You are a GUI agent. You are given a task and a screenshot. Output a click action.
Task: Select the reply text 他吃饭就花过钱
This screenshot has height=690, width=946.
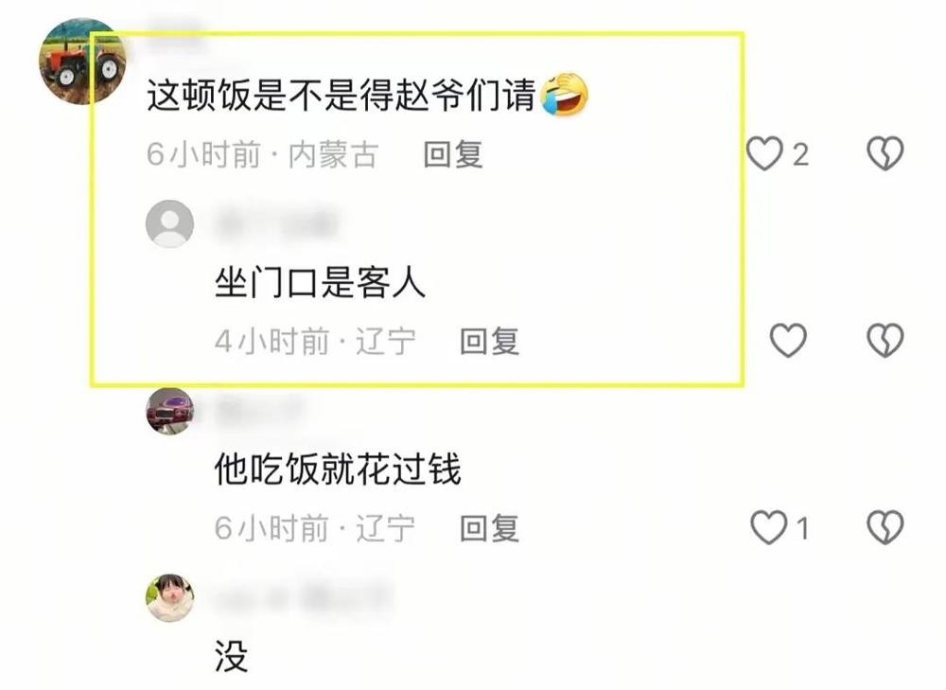point(338,469)
